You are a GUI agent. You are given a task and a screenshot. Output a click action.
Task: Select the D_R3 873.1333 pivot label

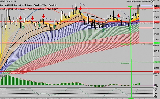pyautogui.click(x=147, y=23)
